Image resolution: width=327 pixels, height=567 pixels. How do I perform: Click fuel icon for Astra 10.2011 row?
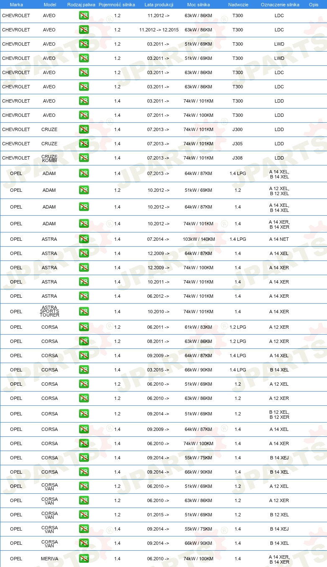click(x=84, y=282)
